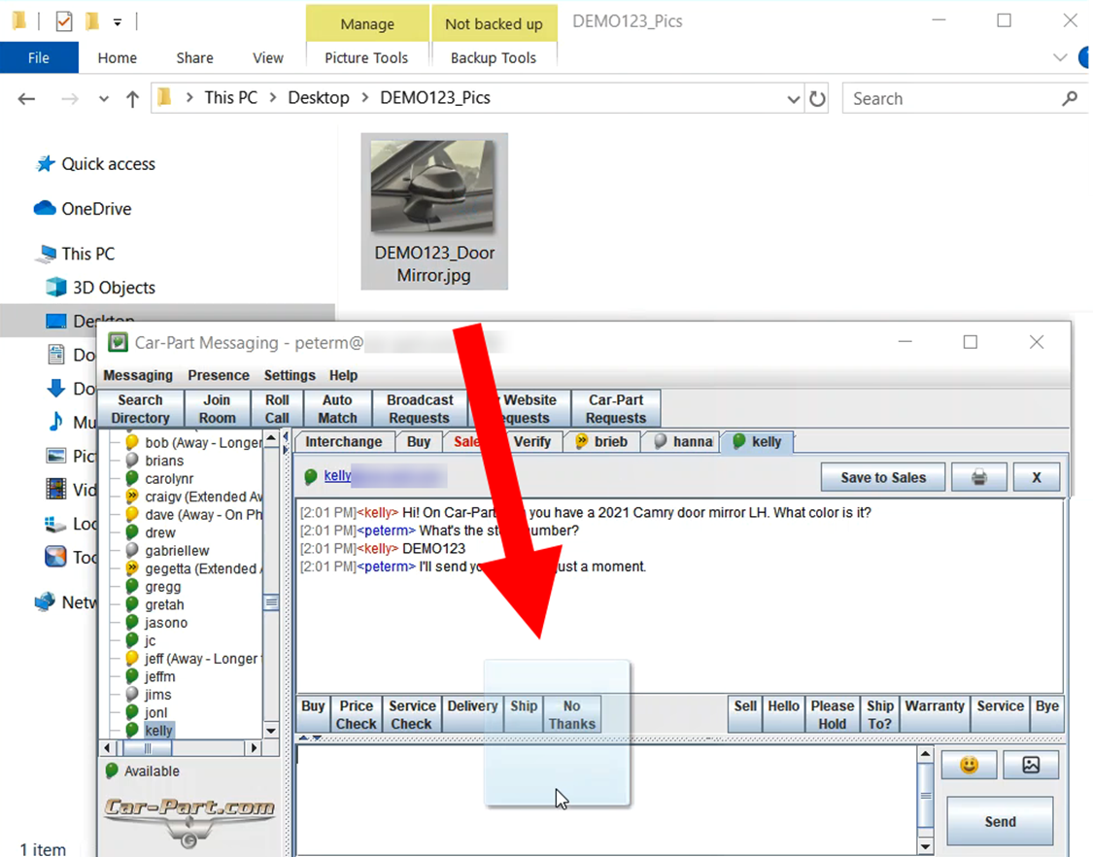
Task: Click the emoji smiley button in messaging
Action: [969, 765]
